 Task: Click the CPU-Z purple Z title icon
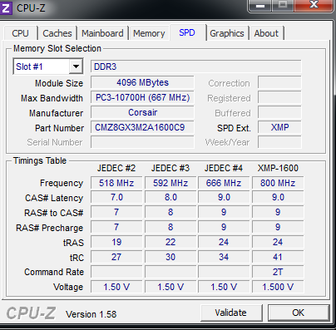click(x=6, y=7)
